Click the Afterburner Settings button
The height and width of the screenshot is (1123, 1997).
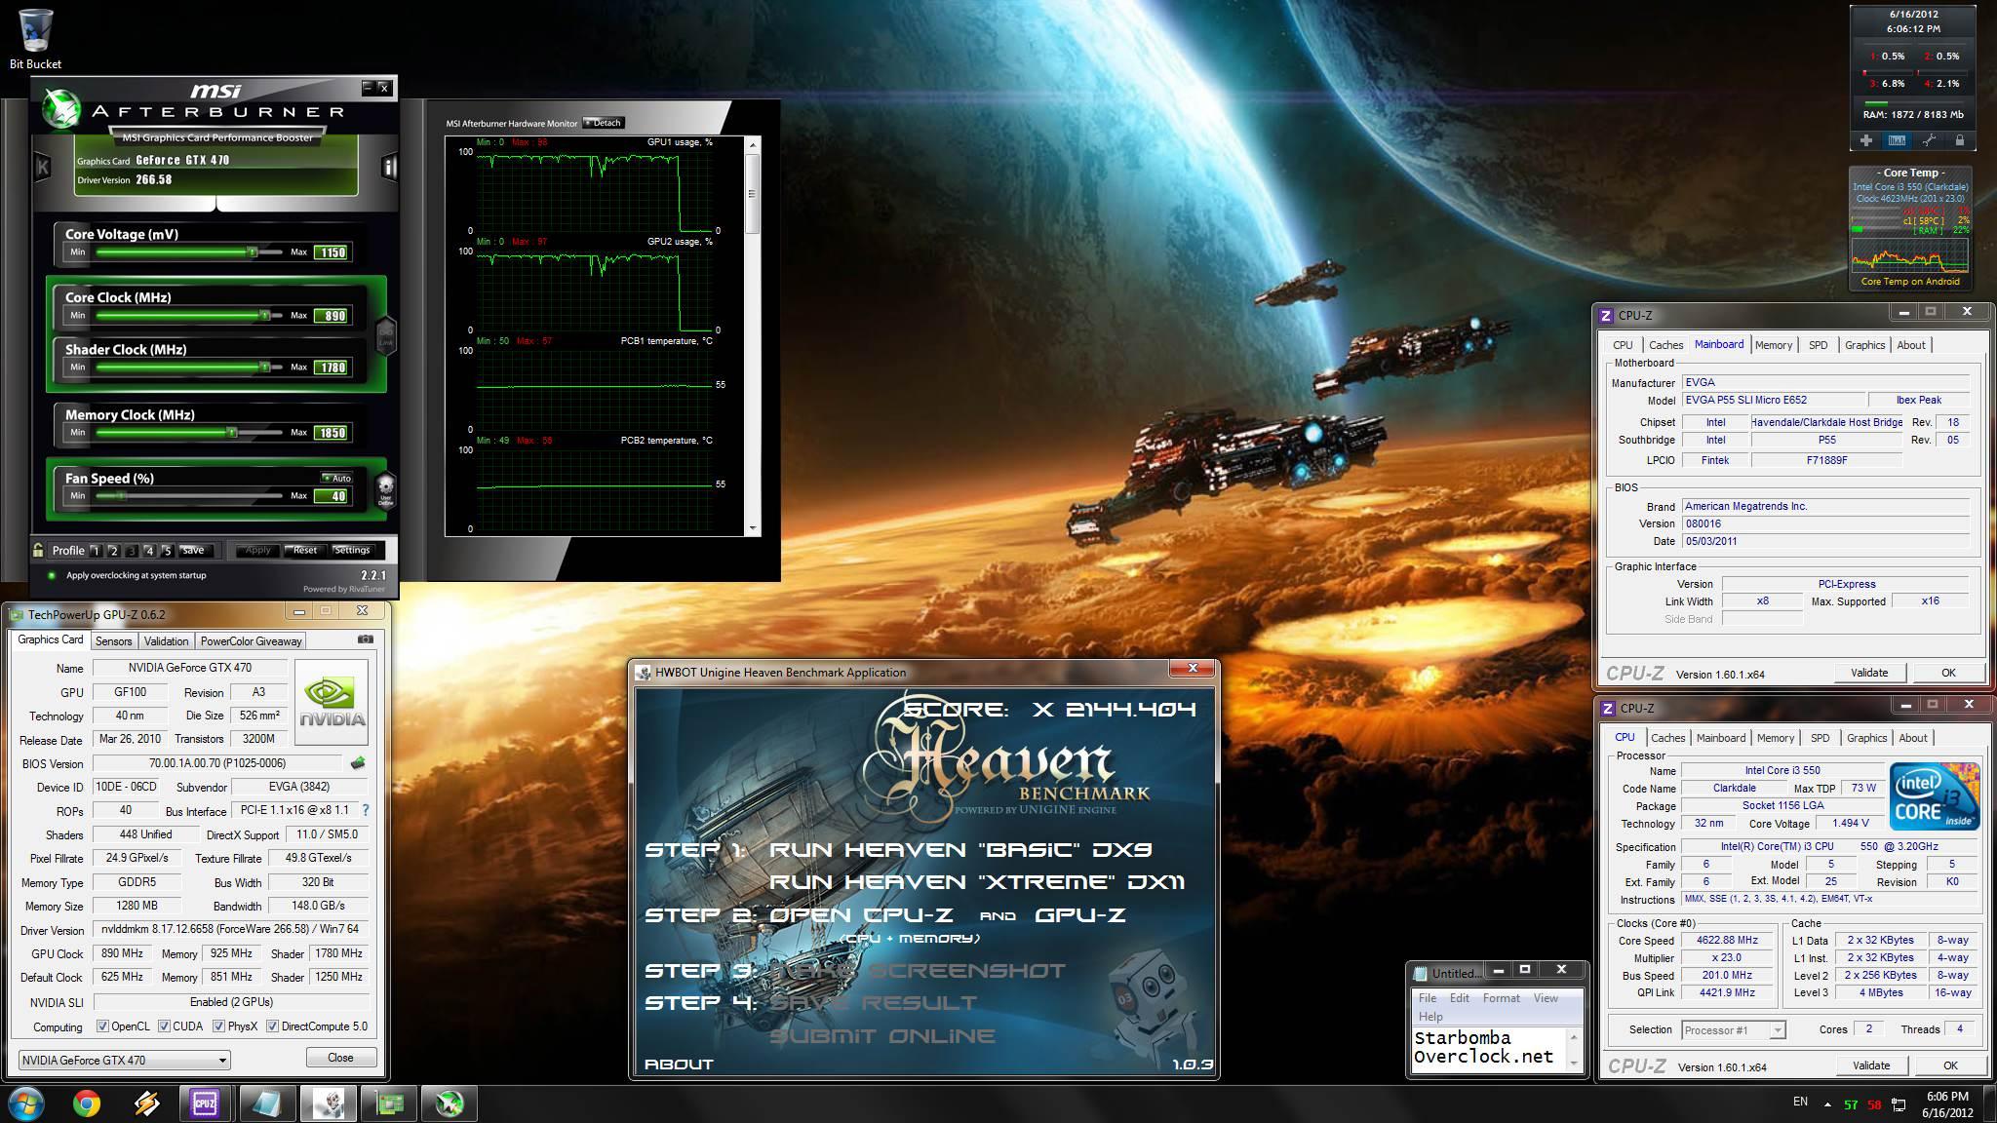coord(352,550)
